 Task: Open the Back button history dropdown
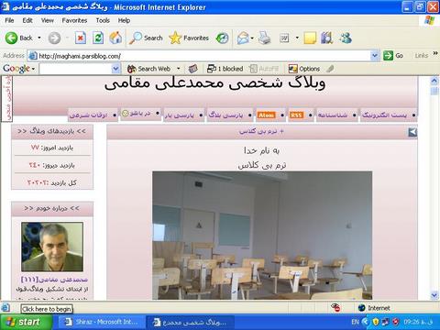click(39, 38)
